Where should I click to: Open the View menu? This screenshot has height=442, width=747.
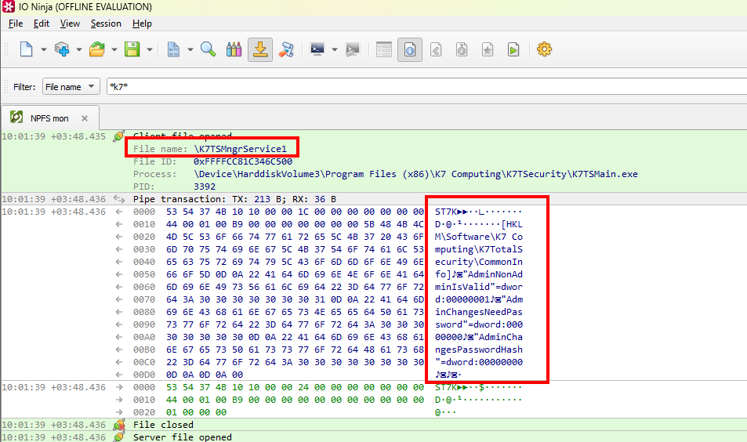coord(70,24)
